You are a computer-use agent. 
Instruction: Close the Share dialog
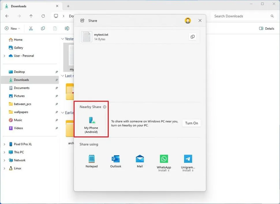click(200, 21)
